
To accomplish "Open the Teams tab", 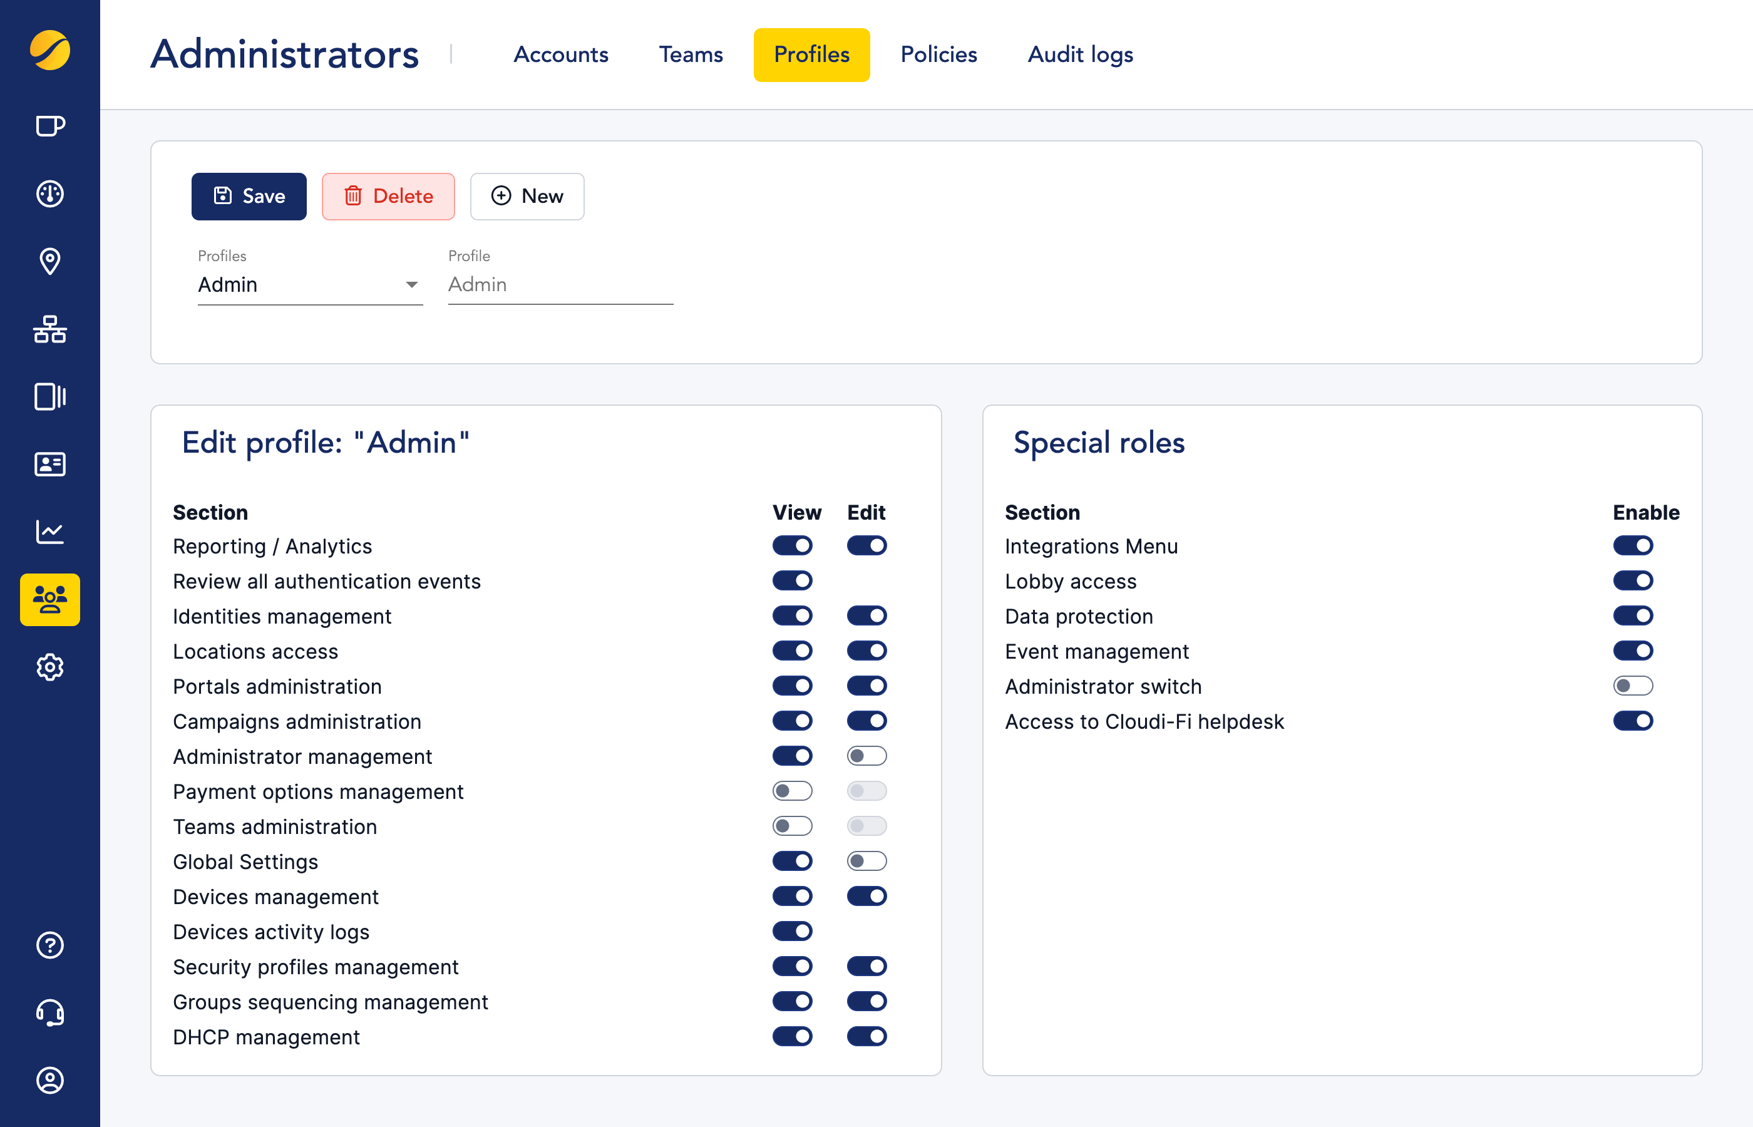I will click(690, 54).
